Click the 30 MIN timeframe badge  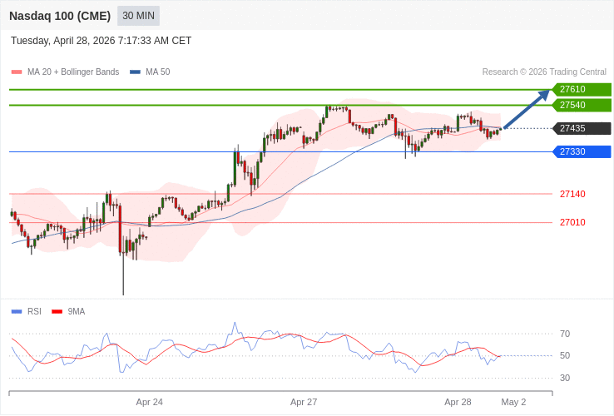[138, 16]
